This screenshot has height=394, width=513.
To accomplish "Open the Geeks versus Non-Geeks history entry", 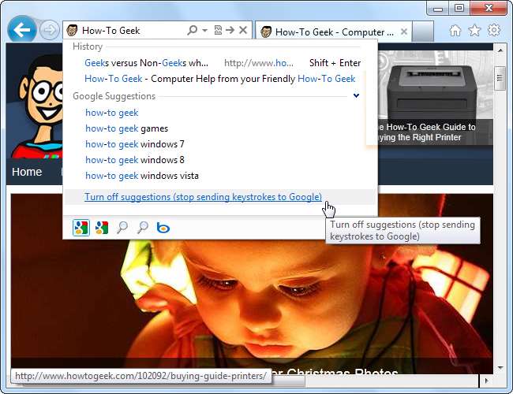I will (146, 63).
